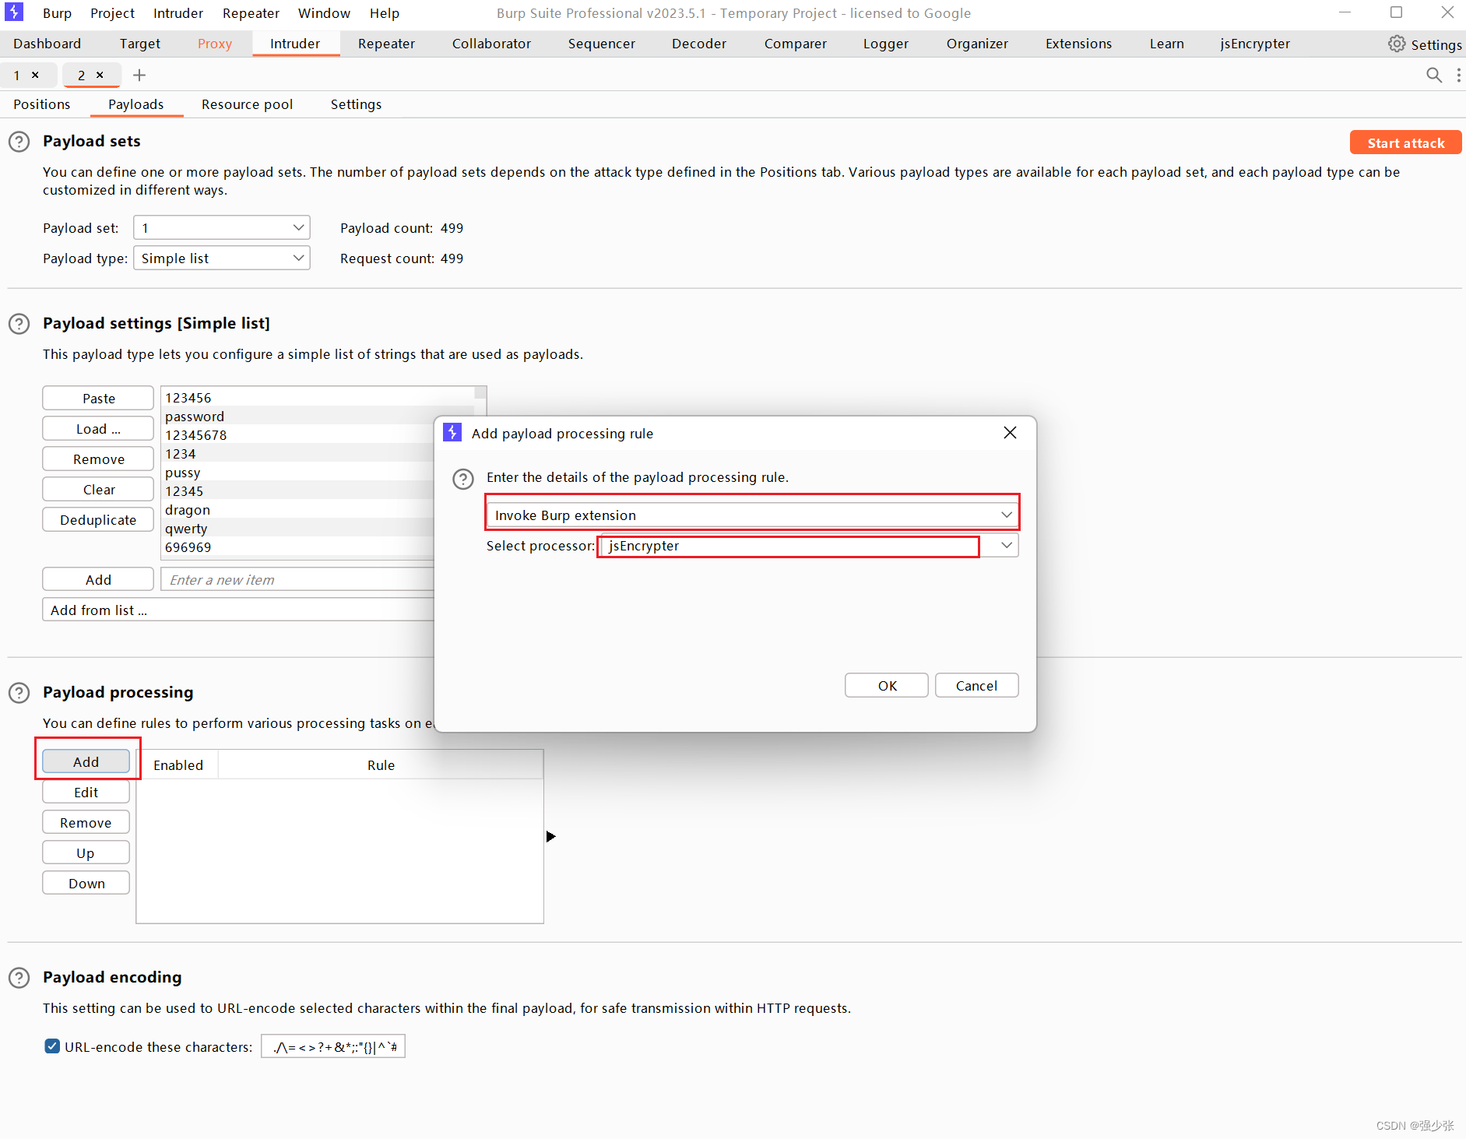1466x1139 pixels.
Task: Click the Start attack button
Action: 1405,142
